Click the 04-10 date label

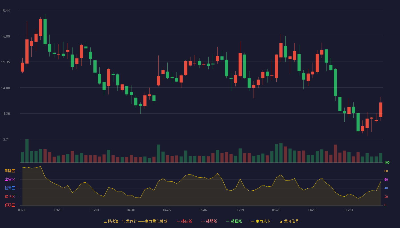131,210
